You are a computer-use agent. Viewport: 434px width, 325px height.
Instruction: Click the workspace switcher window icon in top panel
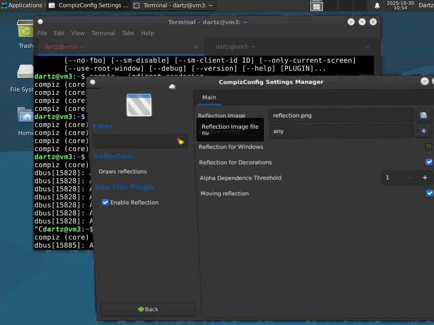[316, 6]
